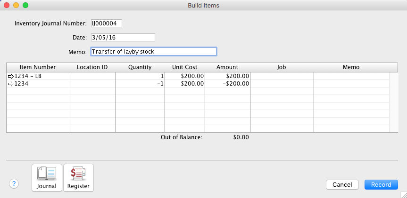Click the Memo text field
The width and height of the screenshot is (407, 198).
[153, 52]
